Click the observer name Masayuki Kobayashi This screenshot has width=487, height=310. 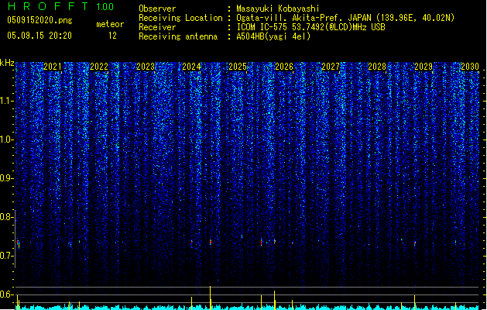278,9
